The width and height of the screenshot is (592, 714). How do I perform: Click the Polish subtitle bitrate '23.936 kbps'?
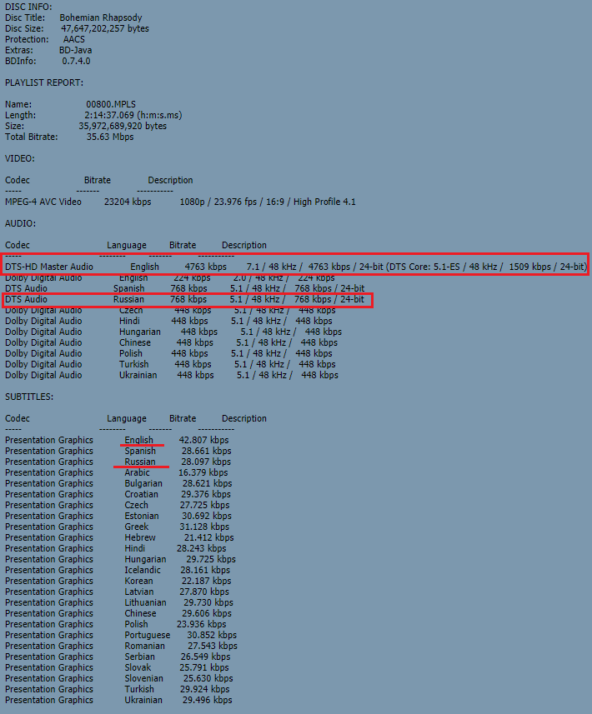pyautogui.click(x=202, y=625)
